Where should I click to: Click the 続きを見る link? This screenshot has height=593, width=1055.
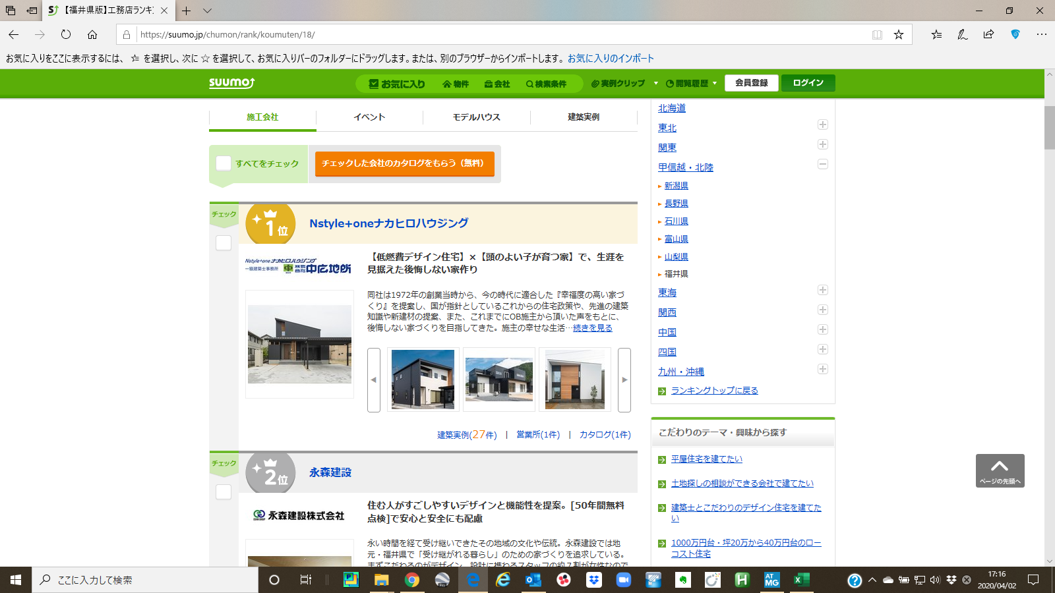coord(593,328)
